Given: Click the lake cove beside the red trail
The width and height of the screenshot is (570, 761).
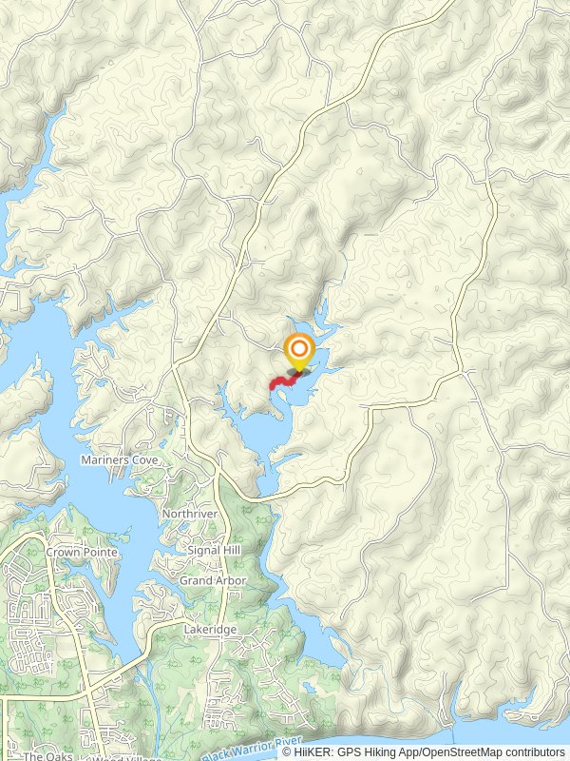Looking at the screenshot, I should 300,393.
